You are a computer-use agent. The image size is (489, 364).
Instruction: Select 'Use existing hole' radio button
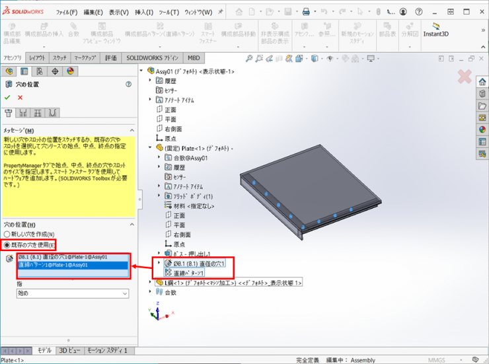7,244
